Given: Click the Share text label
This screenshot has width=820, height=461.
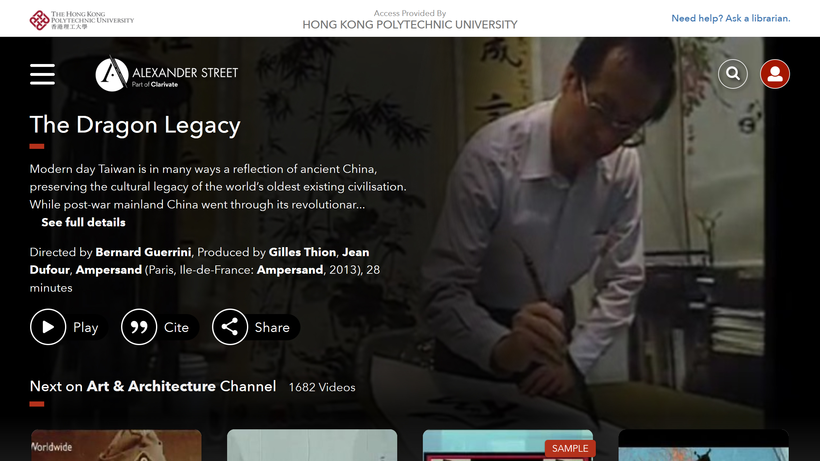Looking at the screenshot, I should (272, 327).
